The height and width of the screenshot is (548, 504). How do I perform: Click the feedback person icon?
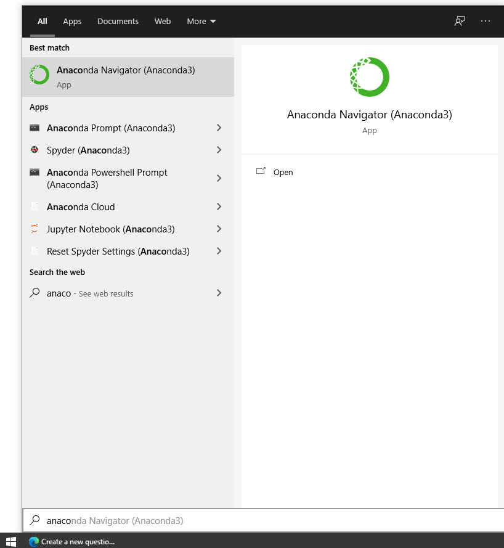pyautogui.click(x=459, y=22)
